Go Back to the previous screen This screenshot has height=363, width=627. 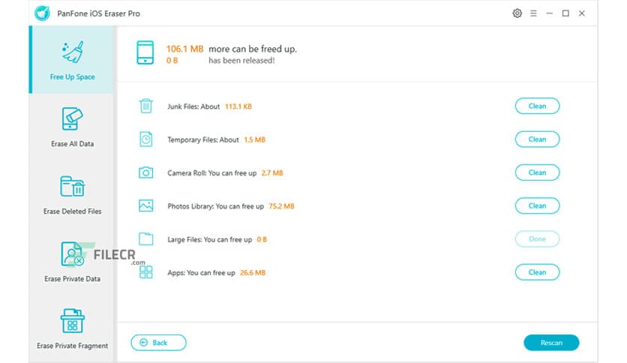click(x=158, y=343)
